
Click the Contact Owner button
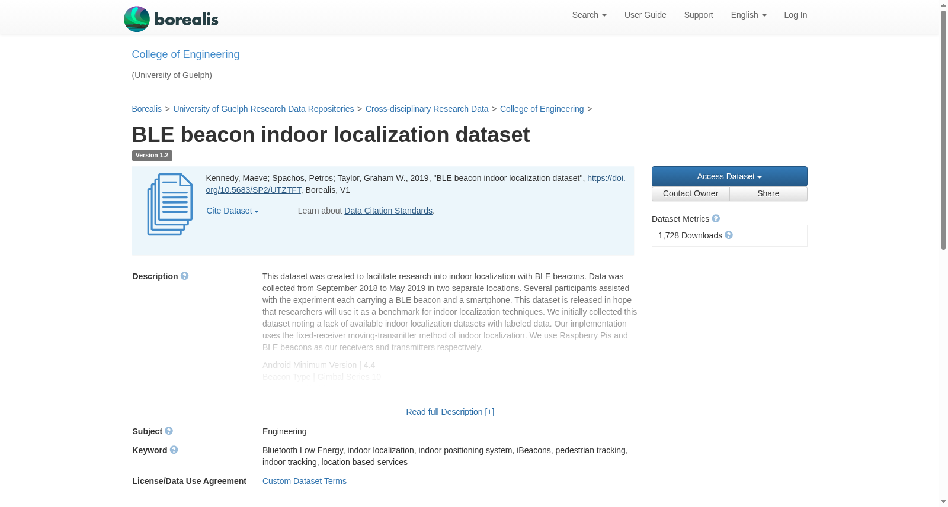[x=690, y=193]
